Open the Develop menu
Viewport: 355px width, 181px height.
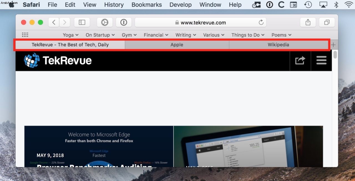181,5
